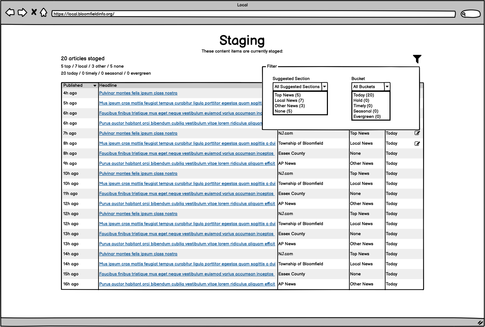Click the window resize grip at bottom right
Screen dimensions: 485x327
point(480,323)
